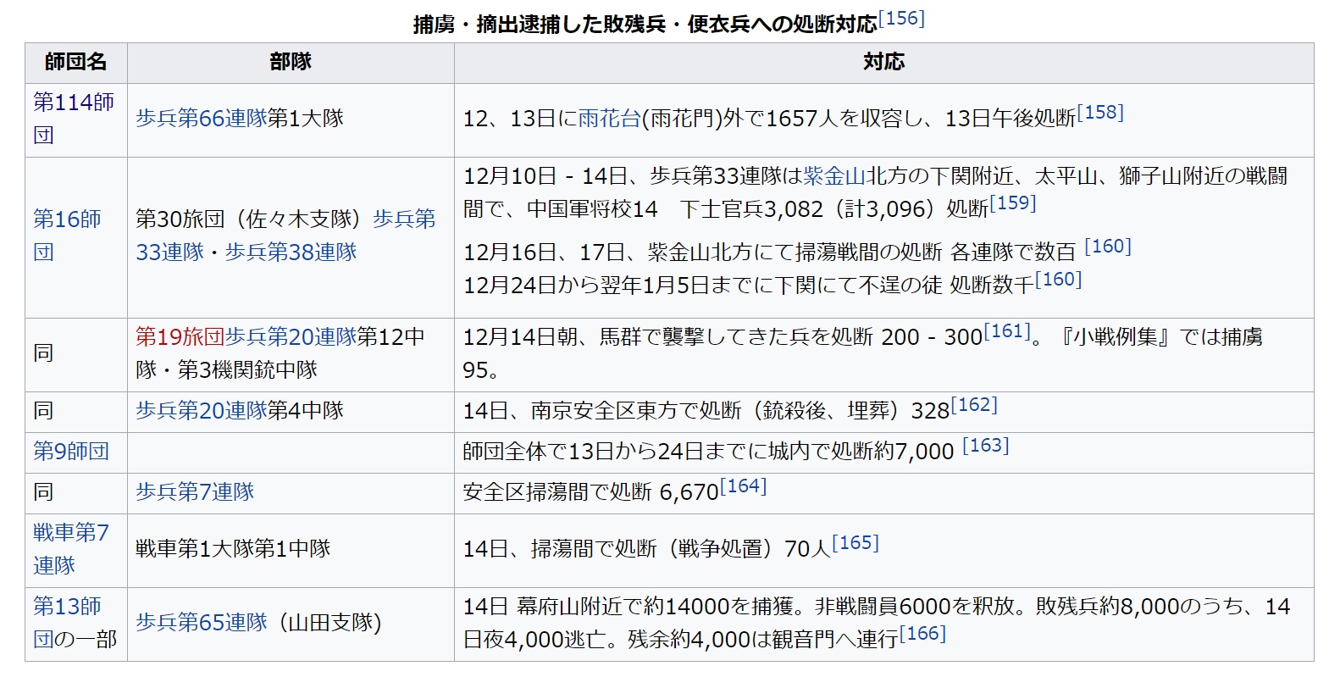Viewport: 1329px width, 677px height.
Task: Open the 第9師団 link
Action: 71,452
